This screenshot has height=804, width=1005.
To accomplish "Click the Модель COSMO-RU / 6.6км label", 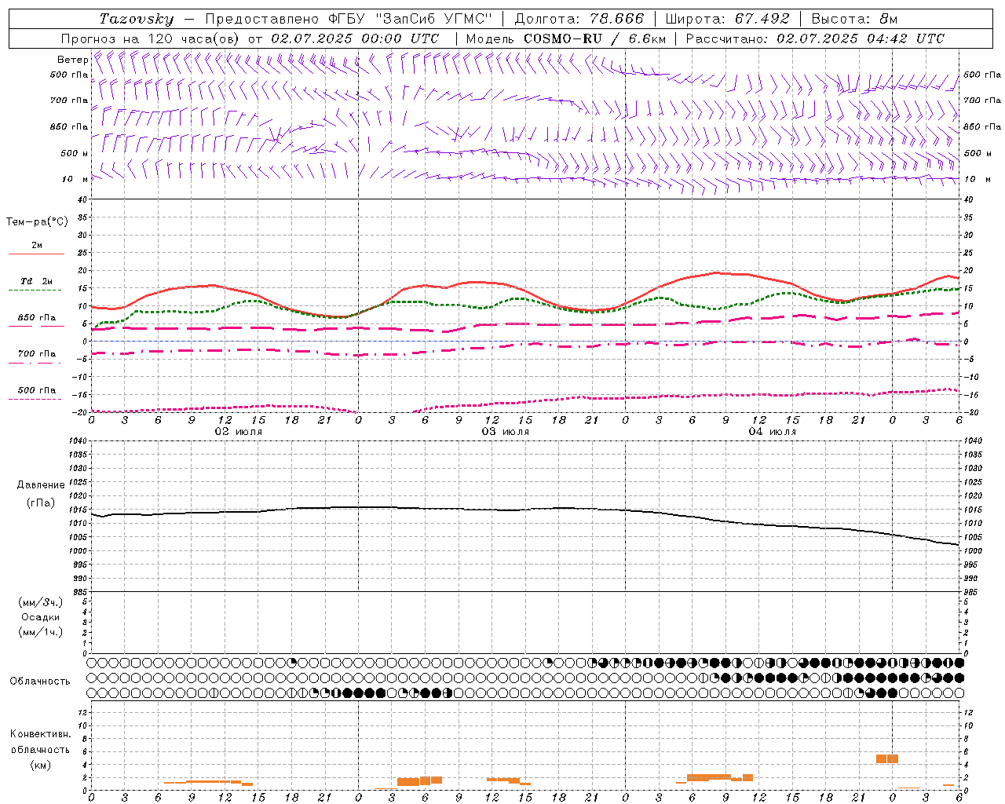I will point(566,38).
